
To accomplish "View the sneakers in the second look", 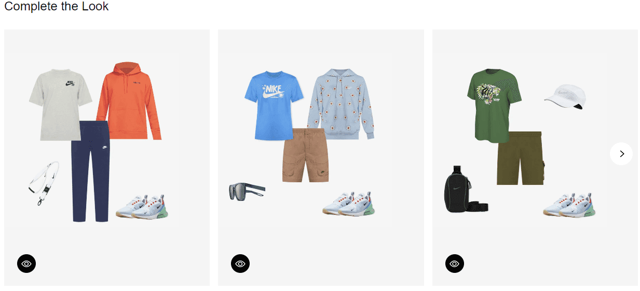I will (349, 203).
